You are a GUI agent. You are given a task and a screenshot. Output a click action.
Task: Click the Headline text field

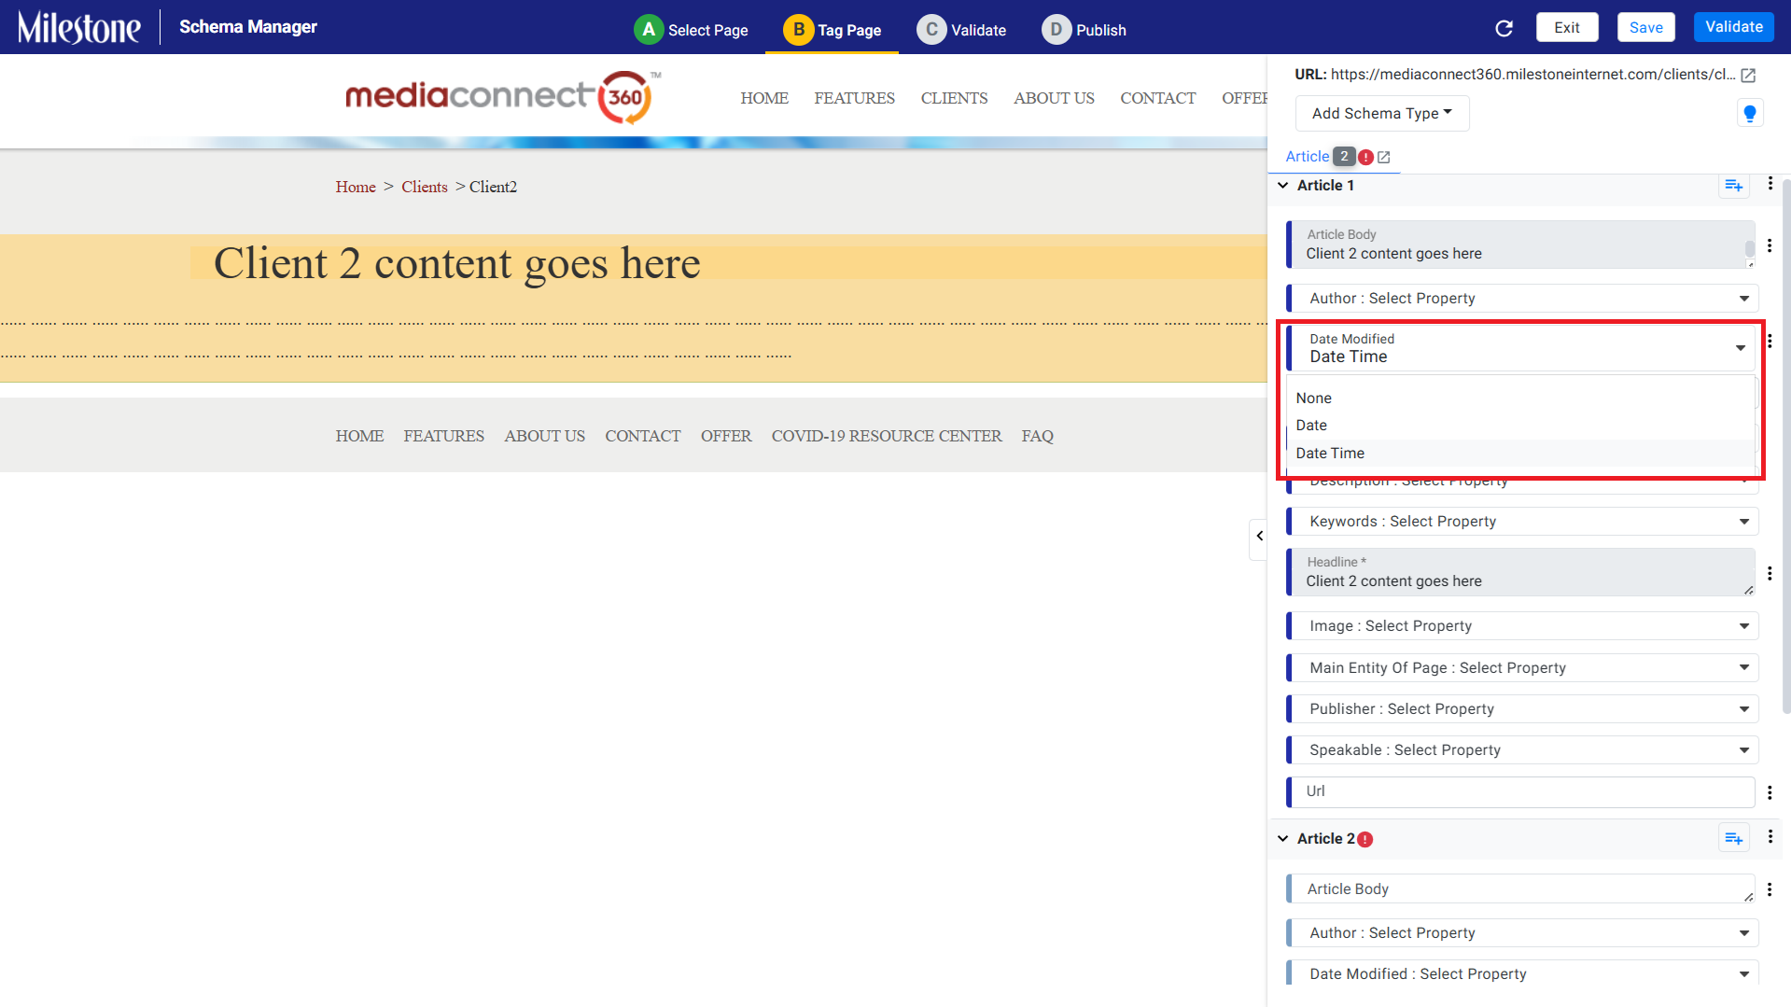point(1520,572)
